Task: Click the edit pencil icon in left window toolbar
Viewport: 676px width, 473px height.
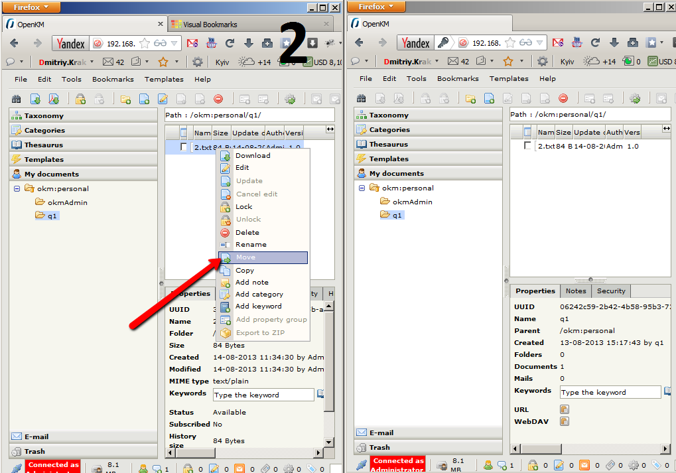Action: pyautogui.click(x=163, y=100)
